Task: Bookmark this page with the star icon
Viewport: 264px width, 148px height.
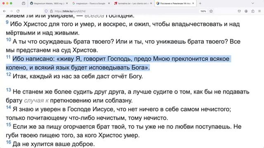Action: [211, 11]
